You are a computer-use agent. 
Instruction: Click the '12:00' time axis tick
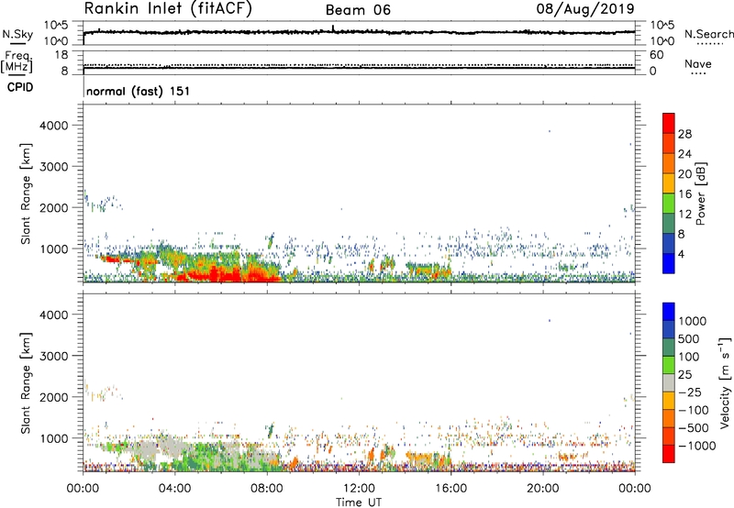point(359,489)
